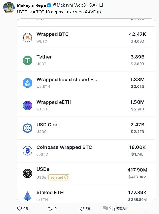Click the wstETH blue droplet icon
This screenshot has width=159, height=214.
[27, 83]
